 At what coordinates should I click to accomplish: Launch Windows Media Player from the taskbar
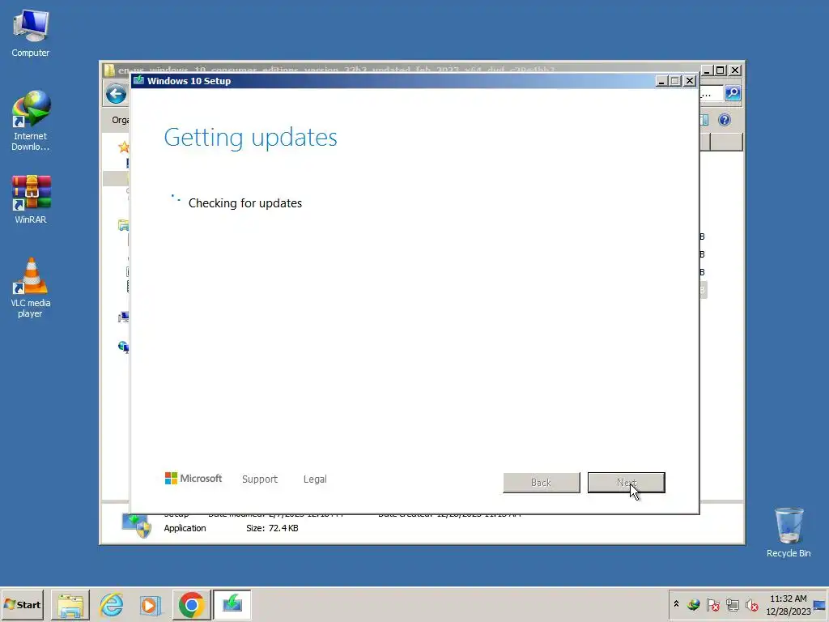[x=151, y=605]
